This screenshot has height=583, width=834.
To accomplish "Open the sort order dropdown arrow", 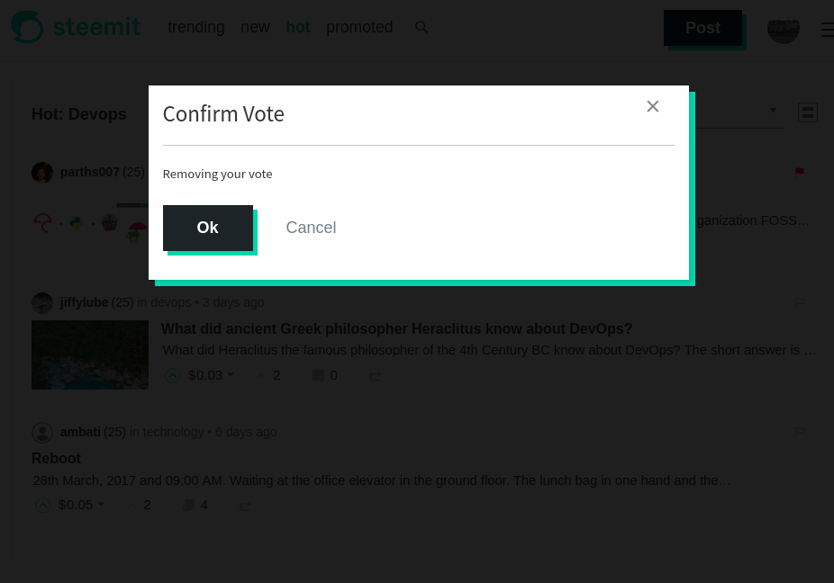I will click(x=773, y=111).
